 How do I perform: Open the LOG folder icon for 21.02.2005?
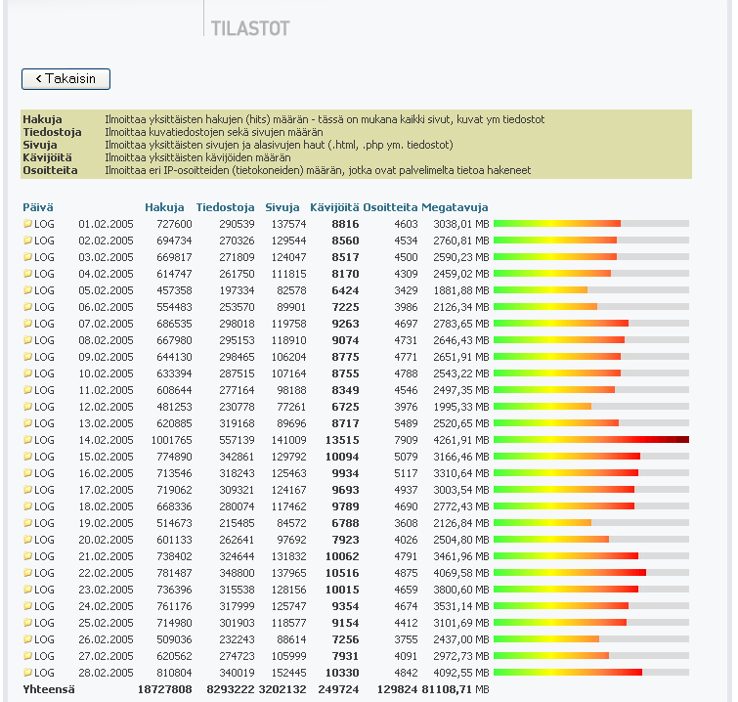tap(27, 556)
